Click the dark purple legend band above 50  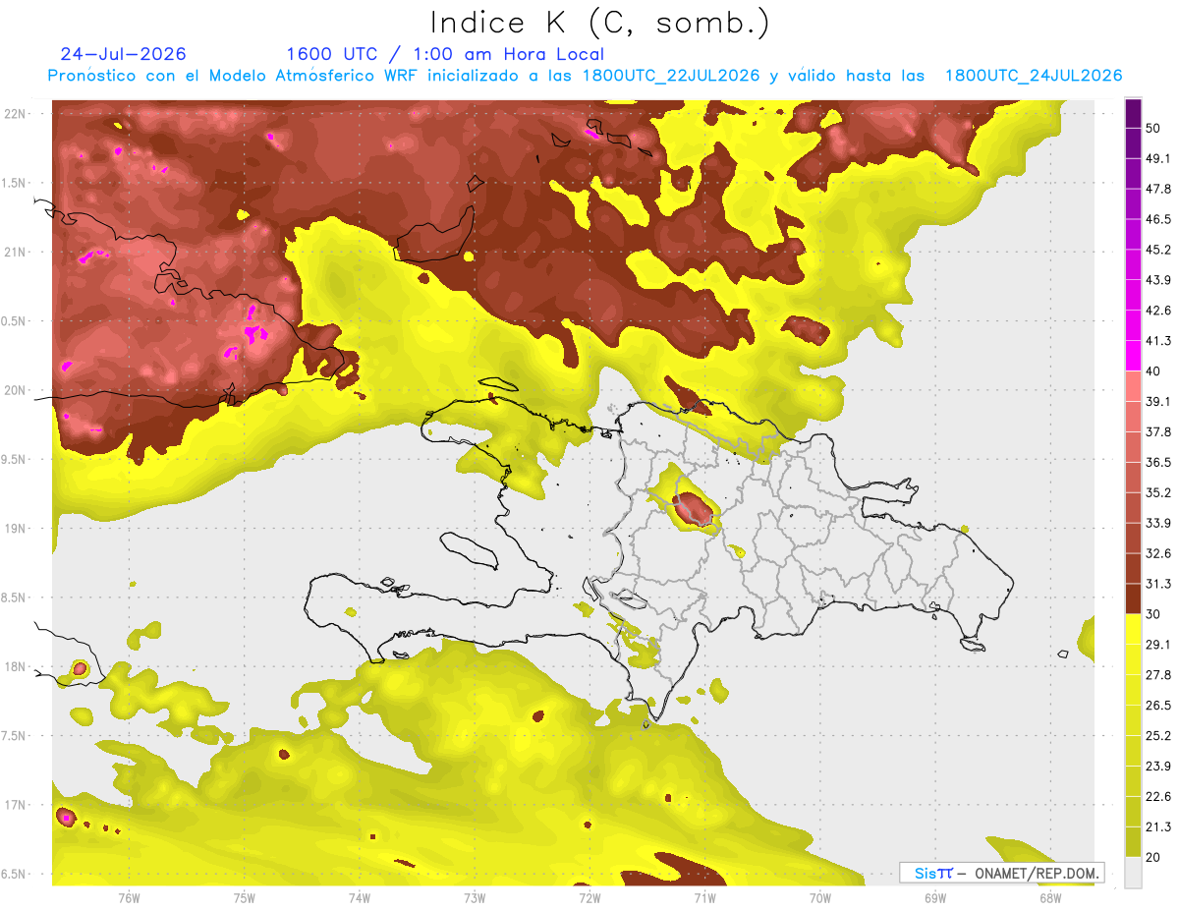1133,112
